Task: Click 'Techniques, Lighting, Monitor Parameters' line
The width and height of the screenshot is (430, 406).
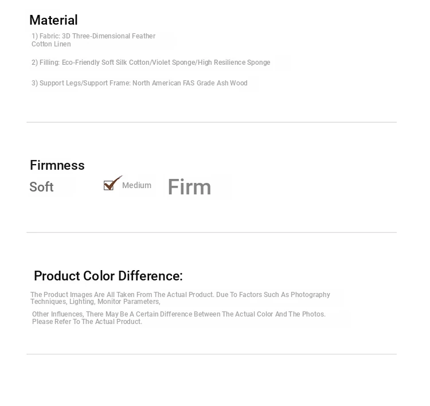Action: coord(95,302)
